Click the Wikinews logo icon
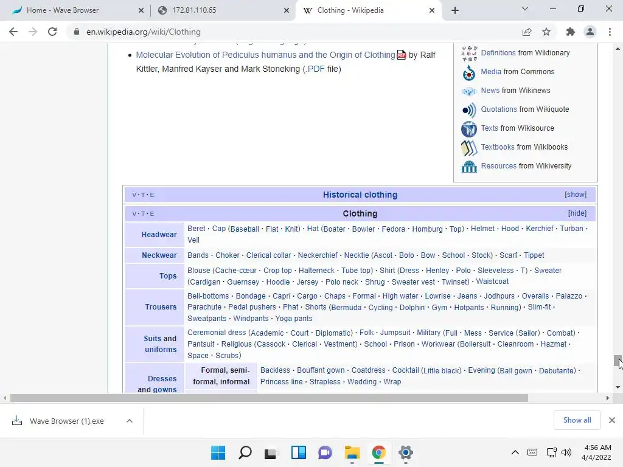 coord(469,91)
